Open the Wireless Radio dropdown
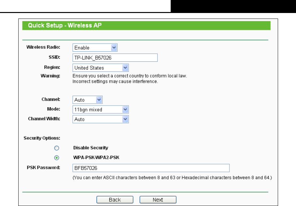This screenshot has width=296, height=206. [x=95, y=47]
